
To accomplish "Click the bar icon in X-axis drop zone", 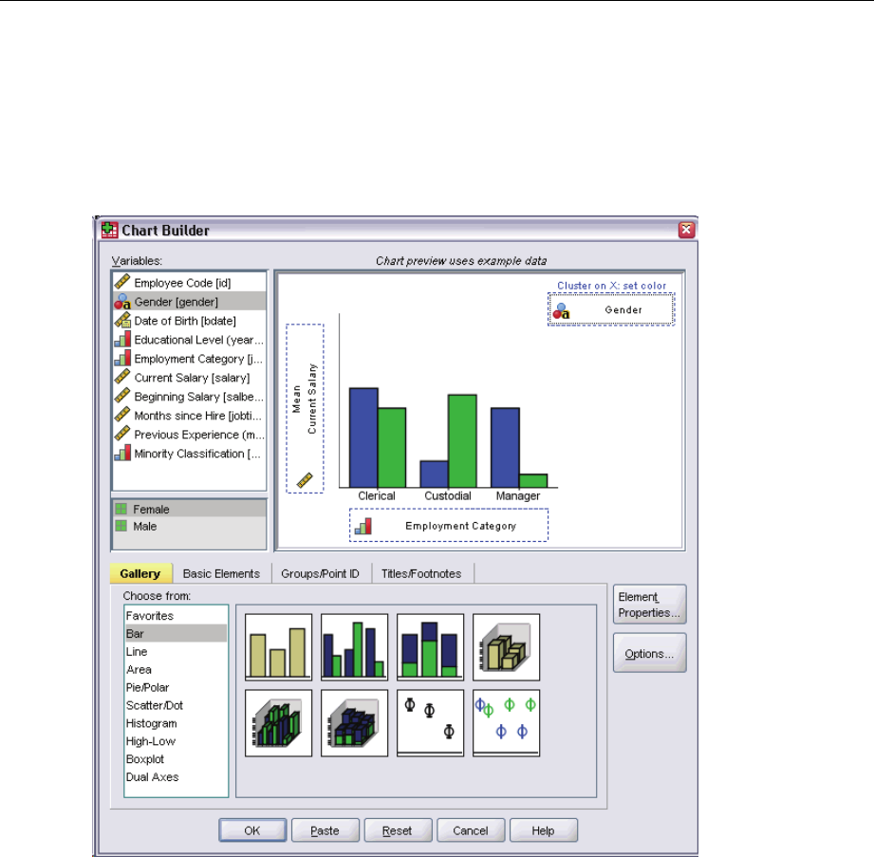I will pos(363,526).
